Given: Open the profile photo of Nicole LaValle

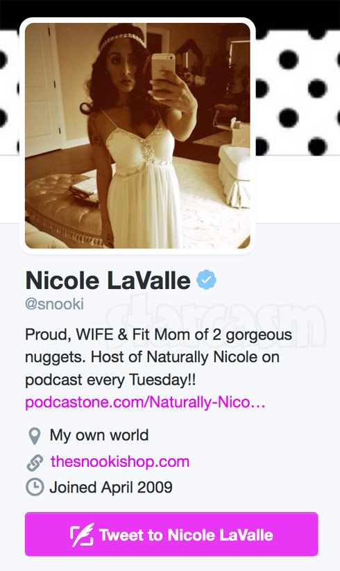Looking at the screenshot, I should [x=137, y=135].
